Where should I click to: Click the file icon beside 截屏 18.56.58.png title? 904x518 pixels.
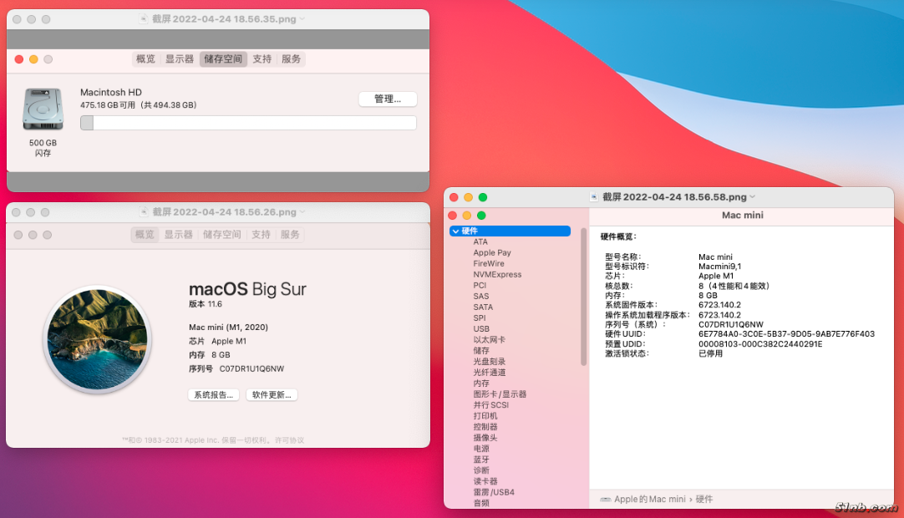click(x=594, y=197)
